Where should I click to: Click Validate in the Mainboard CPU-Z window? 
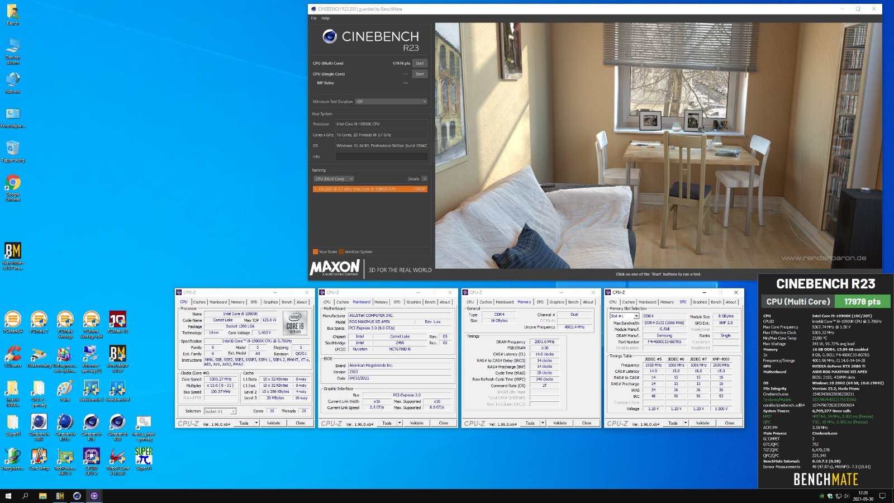[x=416, y=423]
